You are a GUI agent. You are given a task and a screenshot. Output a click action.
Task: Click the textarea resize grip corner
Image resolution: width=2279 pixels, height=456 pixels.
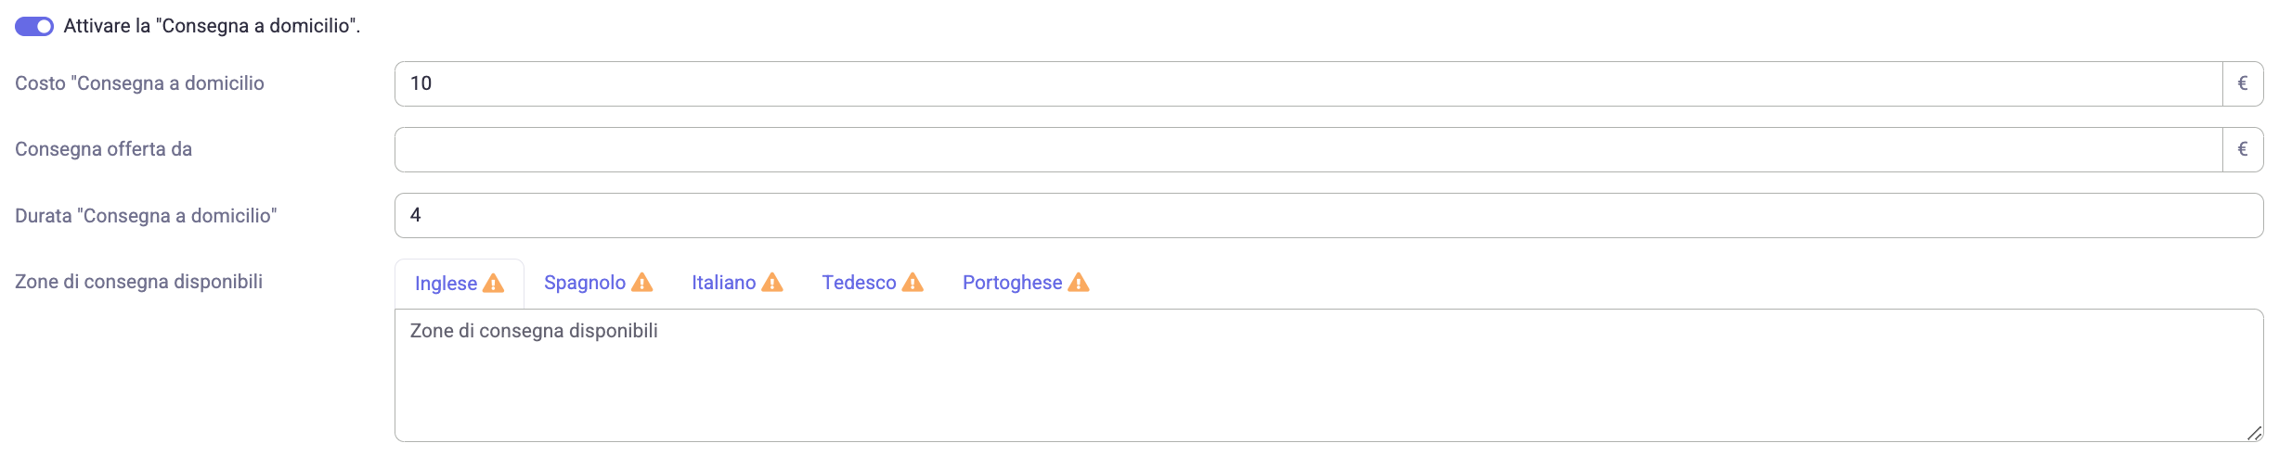tap(2254, 433)
